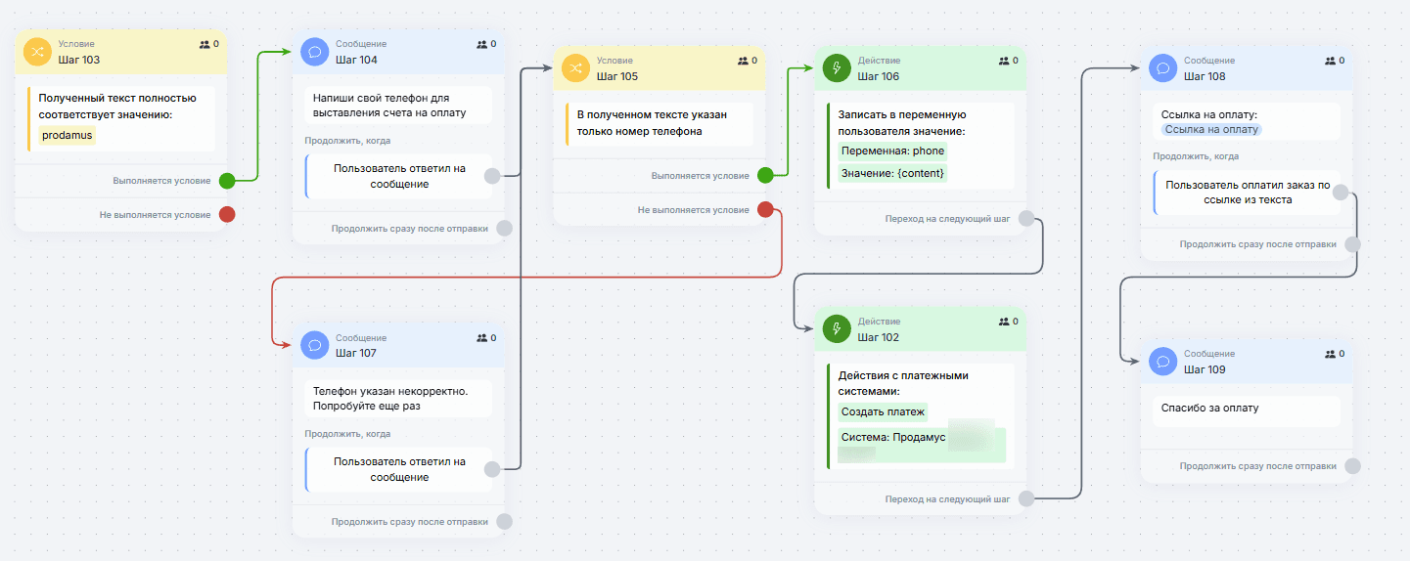Click the message icon of Шаг 108
The image size is (1410, 561).
click(x=1162, y=68)
